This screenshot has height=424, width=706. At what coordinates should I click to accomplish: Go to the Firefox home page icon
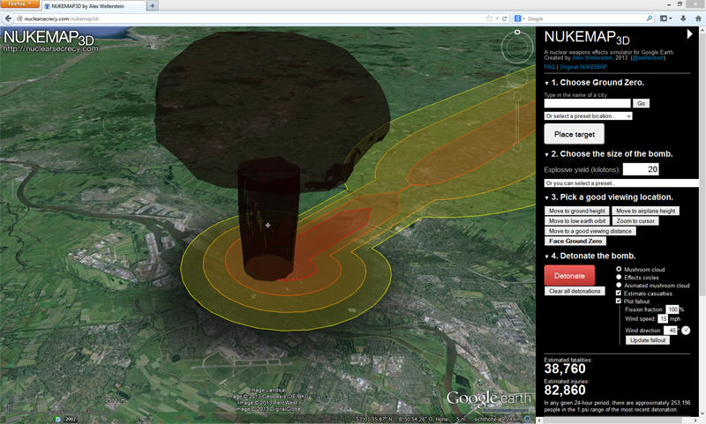coord(698,19)
